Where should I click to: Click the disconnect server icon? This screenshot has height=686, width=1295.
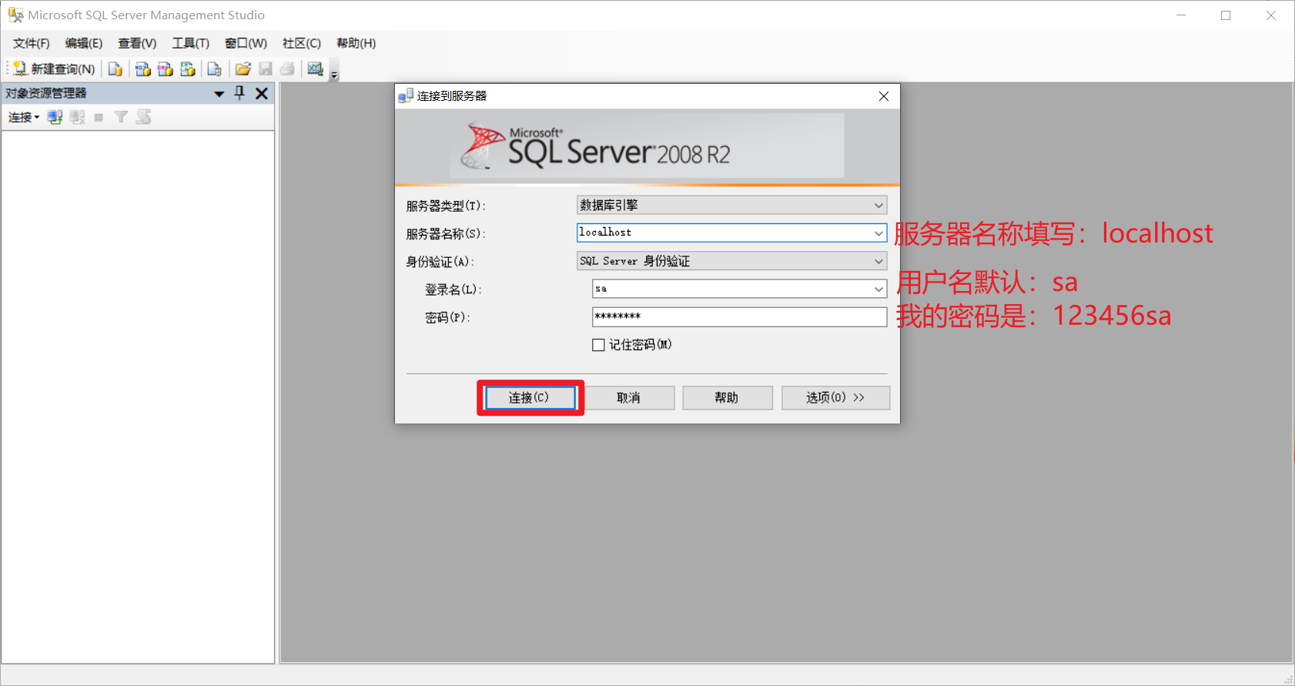(x=77, y=117)
